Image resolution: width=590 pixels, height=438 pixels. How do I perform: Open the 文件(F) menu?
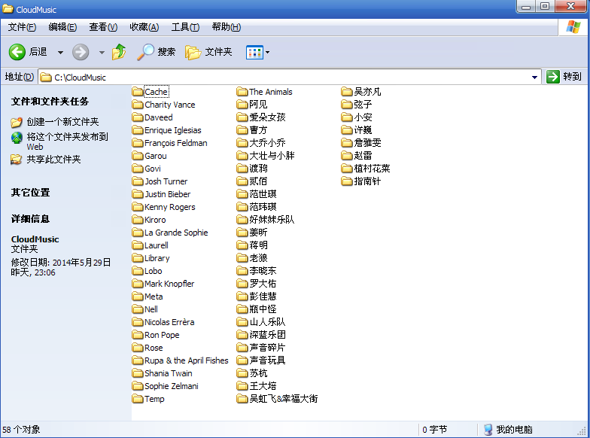pyautogui.click(x=23, y=27)
